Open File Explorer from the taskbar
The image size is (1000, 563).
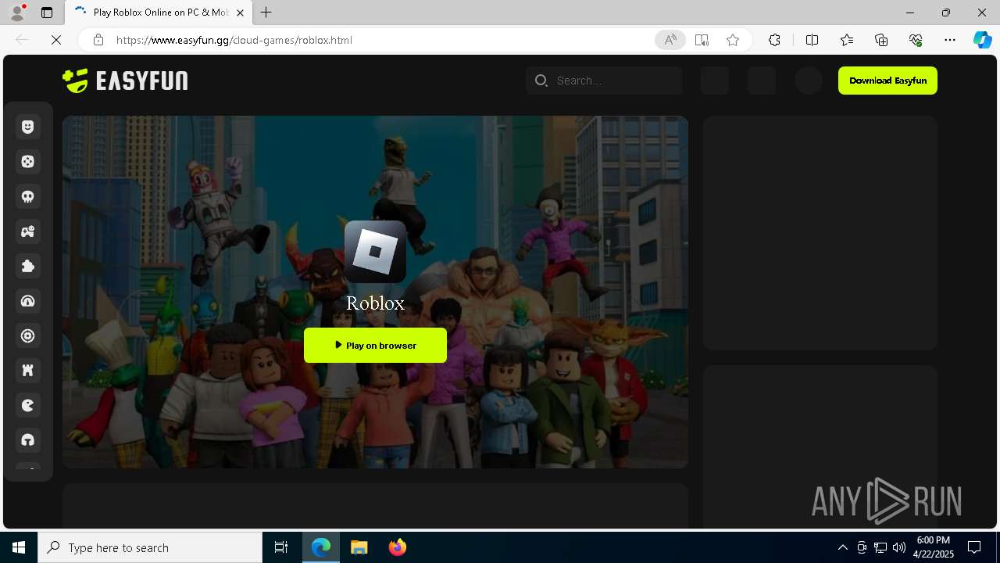click(x=359, y=547)
